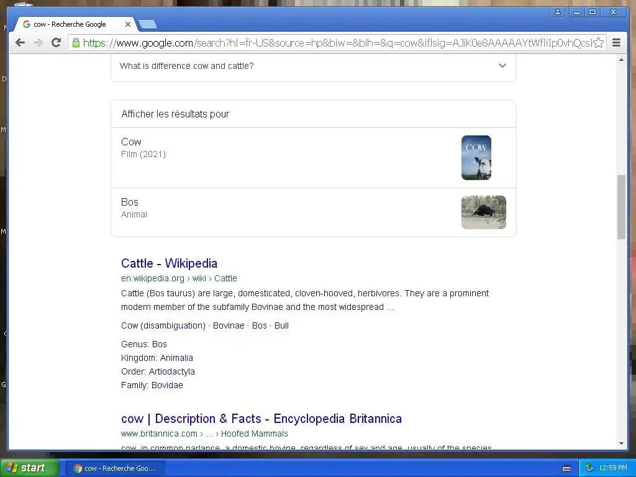636x477 pixels.
Task: Click the vertical scrollbar thumb
Action: point(621,207)
